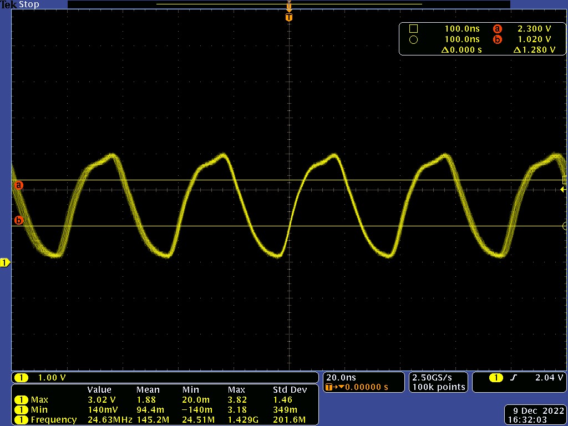This screenshot has height=426, width=568.
Task: Select the red cursor a marker
Action: (x=19, y=185)
